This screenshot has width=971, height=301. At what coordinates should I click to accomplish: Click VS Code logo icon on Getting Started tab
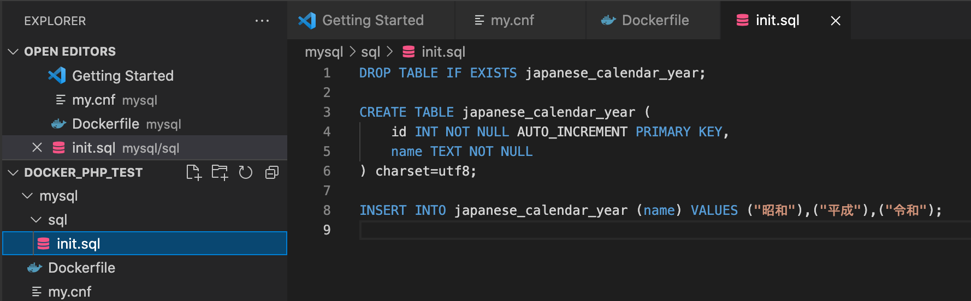(307, 21)
